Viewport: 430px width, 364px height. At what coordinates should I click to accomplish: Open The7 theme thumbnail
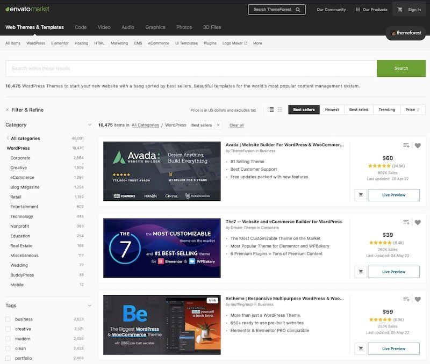[162, 248]
